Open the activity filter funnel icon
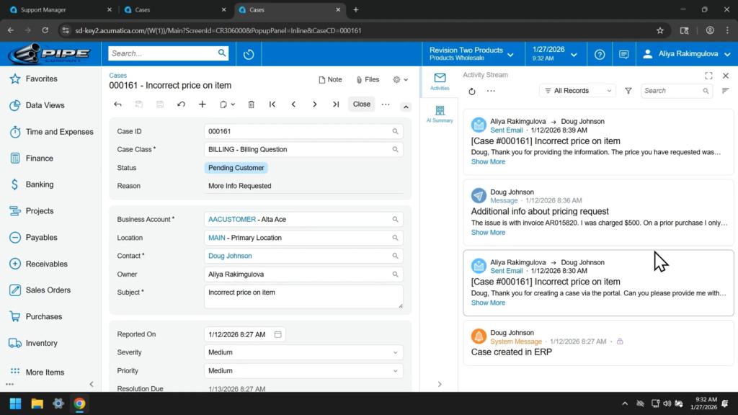This screenshot has height=415, width=738. (x=628, y=91)
